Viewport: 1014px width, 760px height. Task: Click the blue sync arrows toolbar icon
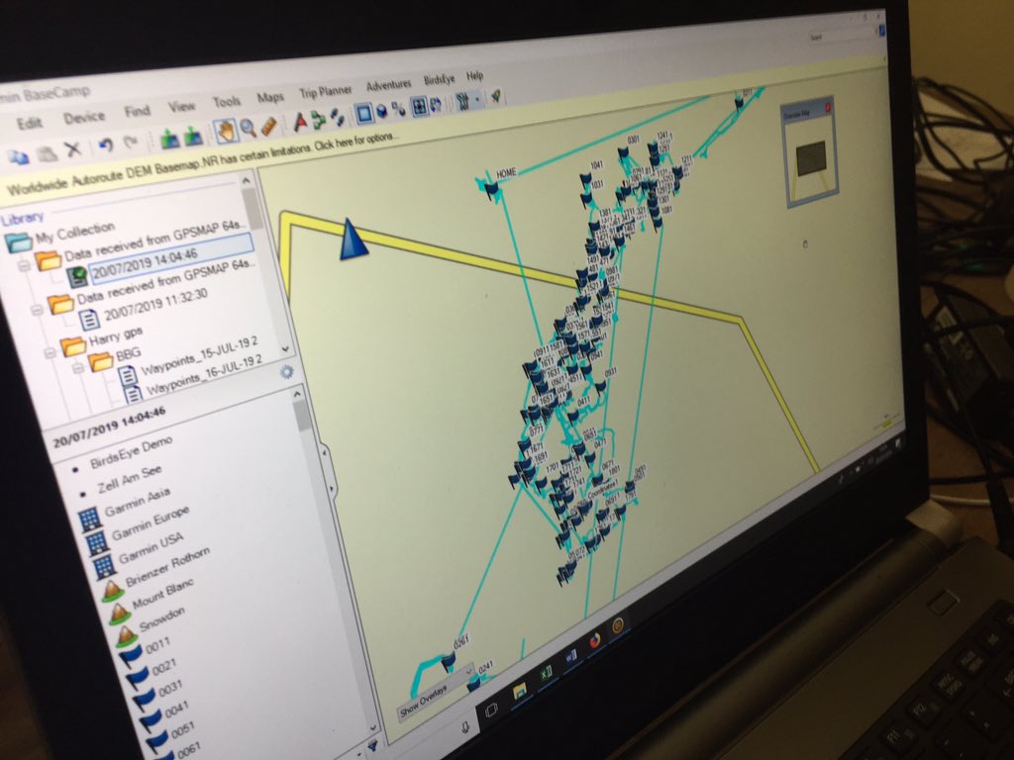(x=436, y=105)
